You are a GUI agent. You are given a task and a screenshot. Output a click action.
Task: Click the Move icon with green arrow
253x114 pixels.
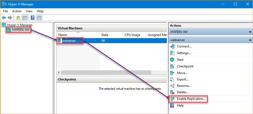172,73
